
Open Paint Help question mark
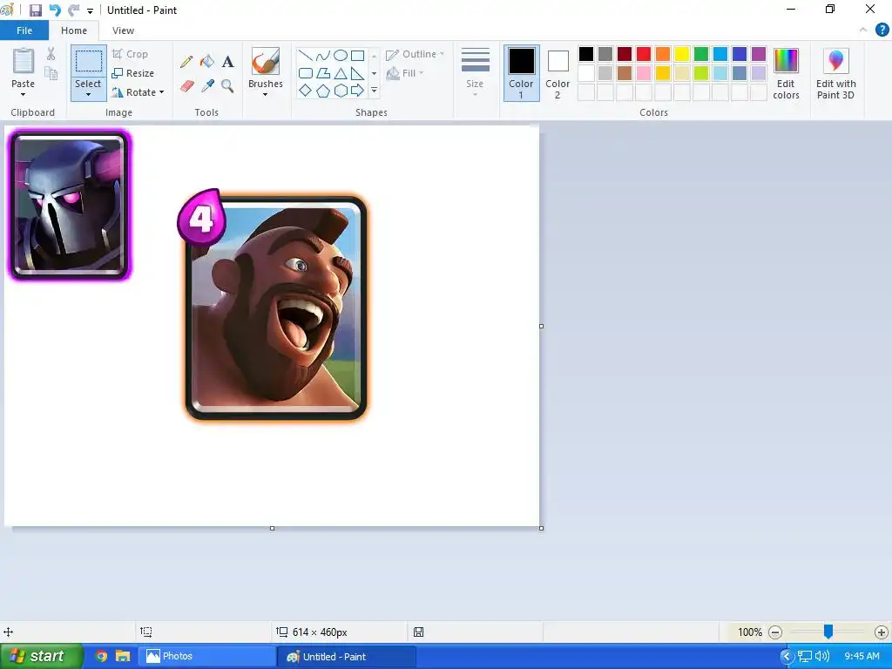point(882,30)
